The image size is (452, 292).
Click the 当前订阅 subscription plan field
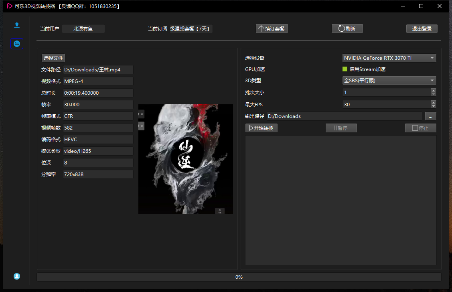click(x=191, y=28)
